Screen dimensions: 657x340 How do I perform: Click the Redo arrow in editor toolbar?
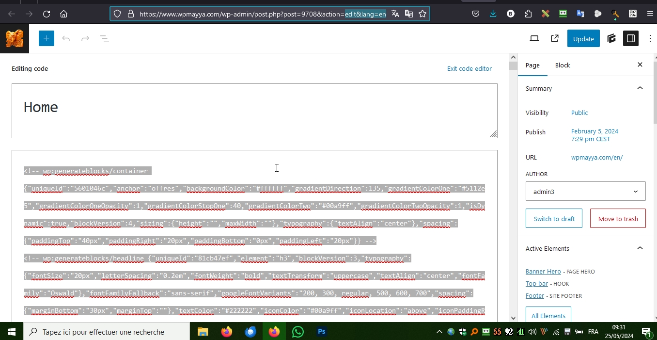85,38
